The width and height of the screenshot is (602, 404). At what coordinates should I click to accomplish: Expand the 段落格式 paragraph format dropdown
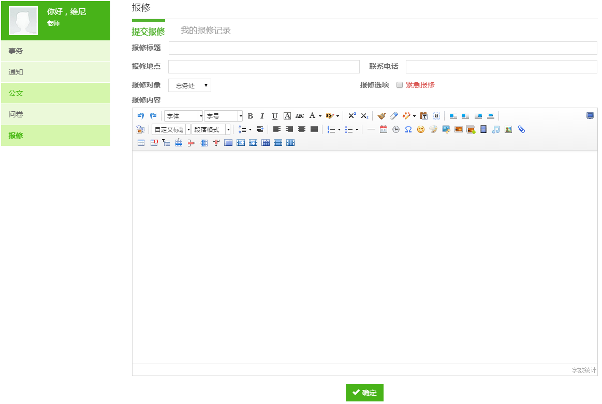(x=211, y=129)
